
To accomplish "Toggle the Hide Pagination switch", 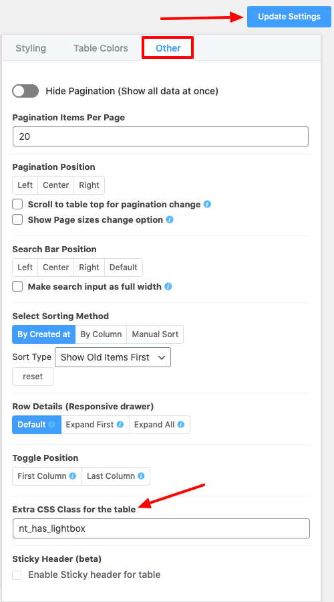I will pos(25,91).
